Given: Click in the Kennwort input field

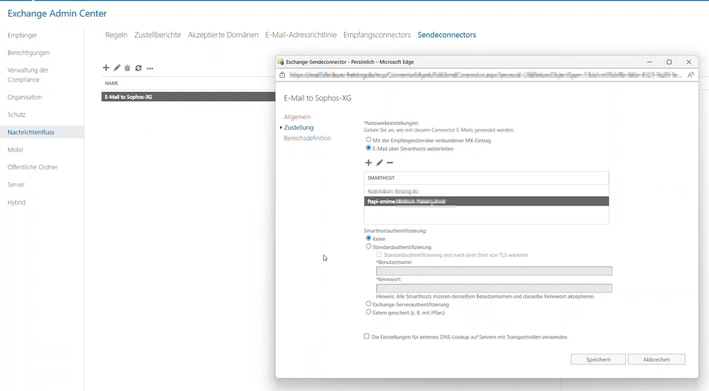Looking at the screenshot, I should (x=494, y=288).
